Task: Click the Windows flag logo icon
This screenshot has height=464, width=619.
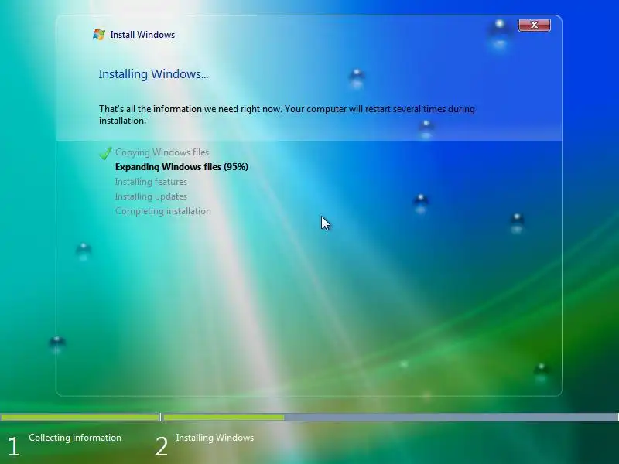Action: tap(99, 34)
